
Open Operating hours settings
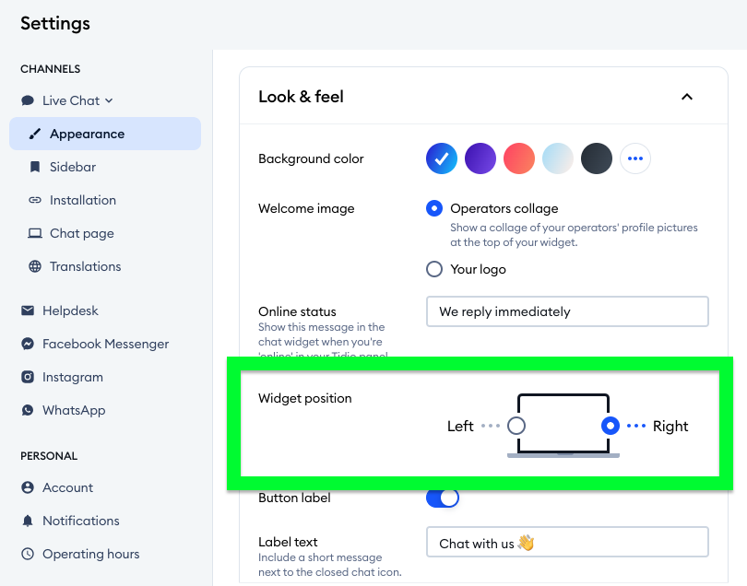(x=90, y=554)
